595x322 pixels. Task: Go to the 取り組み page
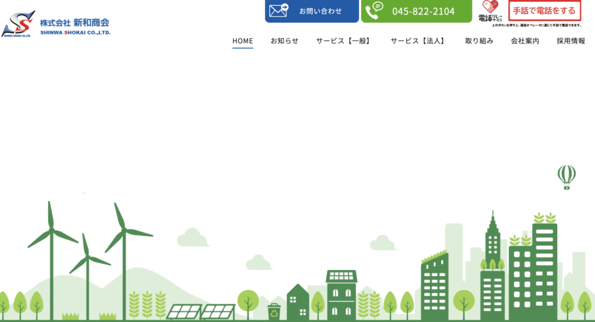(x=479, y=41)
